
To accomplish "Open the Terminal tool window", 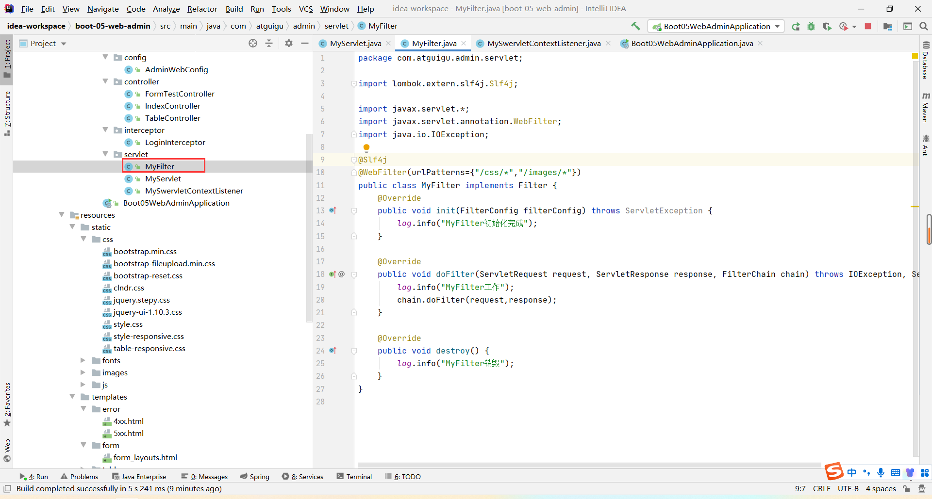I will click(354, 477).
